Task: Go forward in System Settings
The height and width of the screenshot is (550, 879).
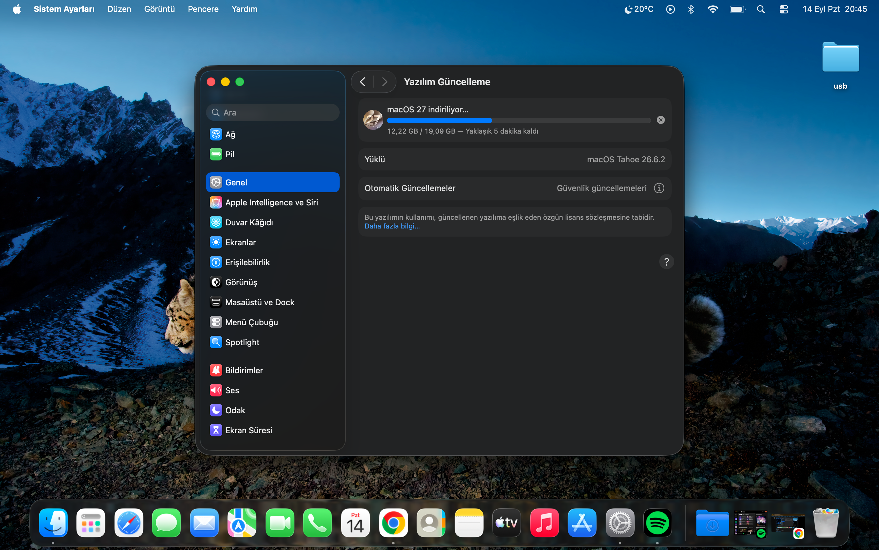Action: pyautogui.click(x=385, y=82)
